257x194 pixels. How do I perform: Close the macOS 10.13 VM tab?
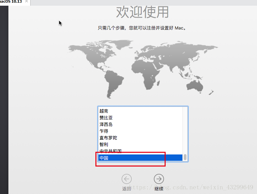27,1
